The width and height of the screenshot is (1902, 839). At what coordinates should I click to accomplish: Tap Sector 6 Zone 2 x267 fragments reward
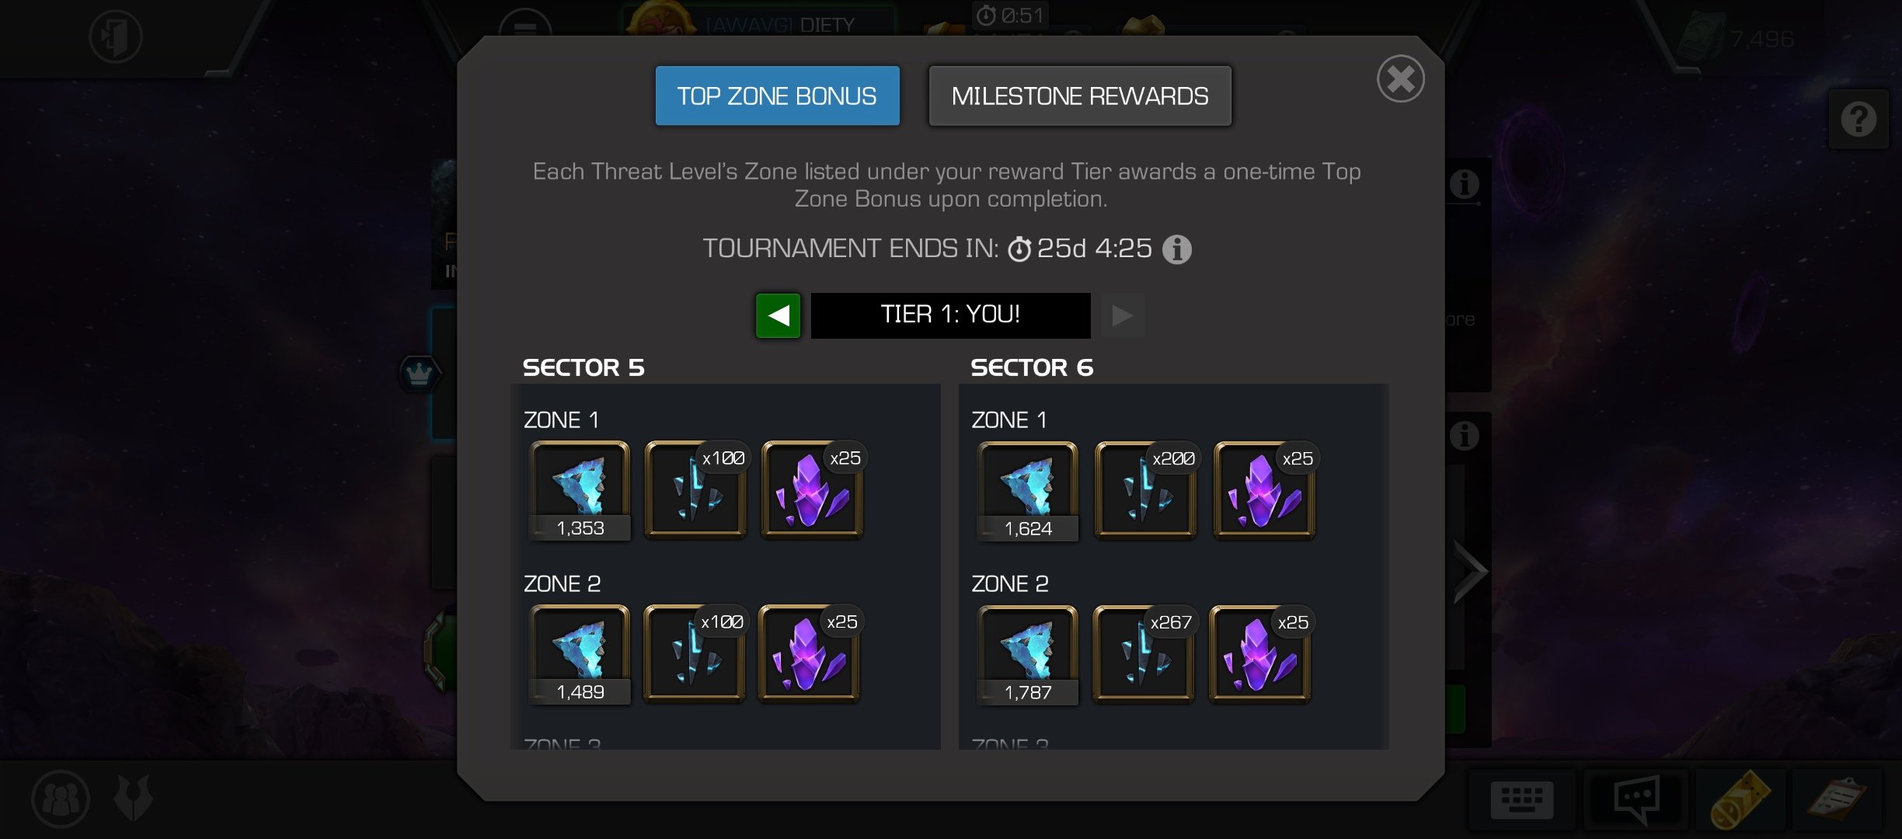[x=1143, y=654]
